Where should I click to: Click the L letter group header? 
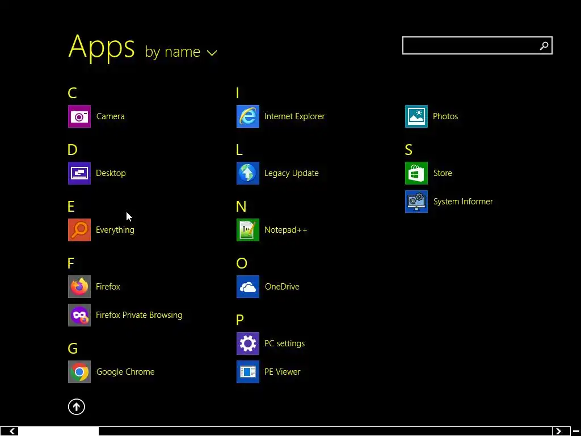point(239,150)
